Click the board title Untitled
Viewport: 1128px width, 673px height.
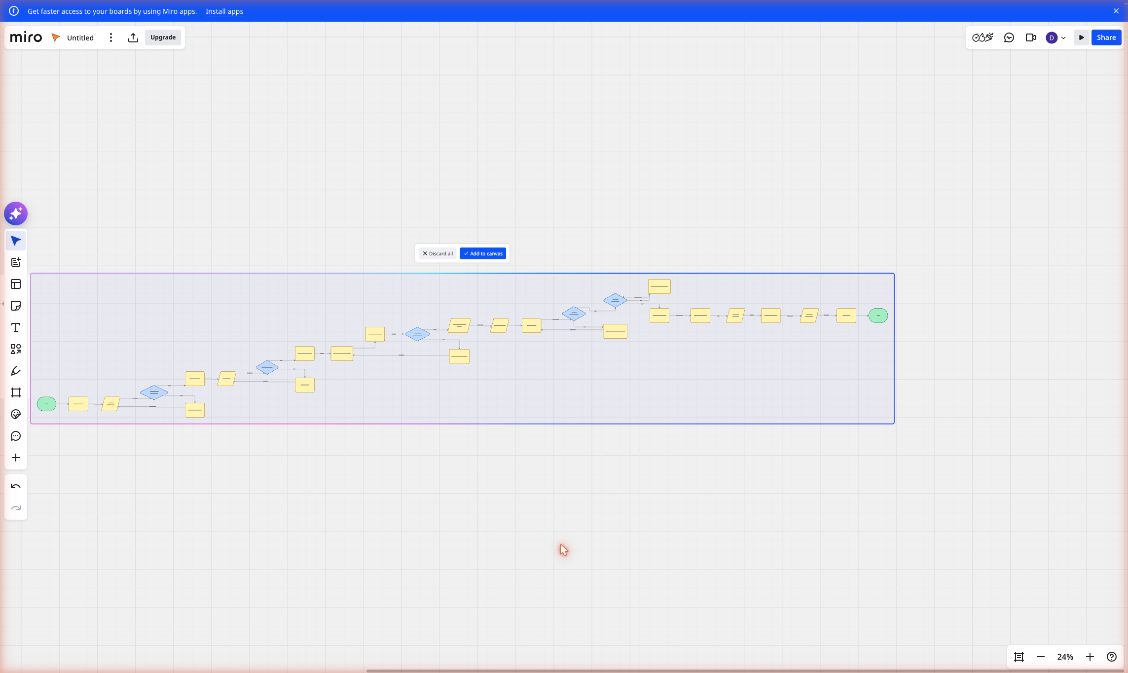click(80, 37)
